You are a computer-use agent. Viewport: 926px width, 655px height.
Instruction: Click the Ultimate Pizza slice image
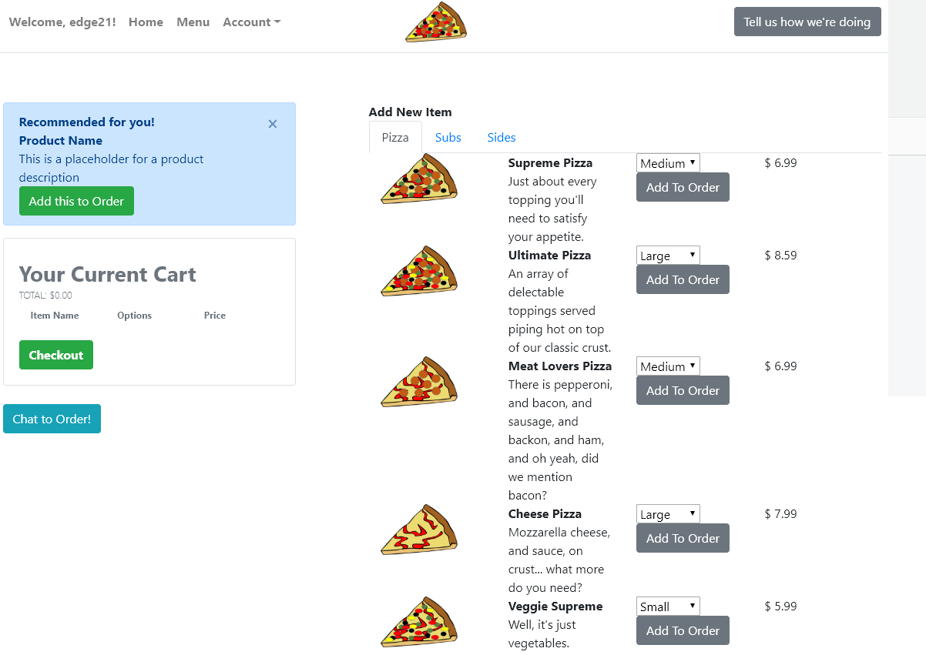point(419,271)
